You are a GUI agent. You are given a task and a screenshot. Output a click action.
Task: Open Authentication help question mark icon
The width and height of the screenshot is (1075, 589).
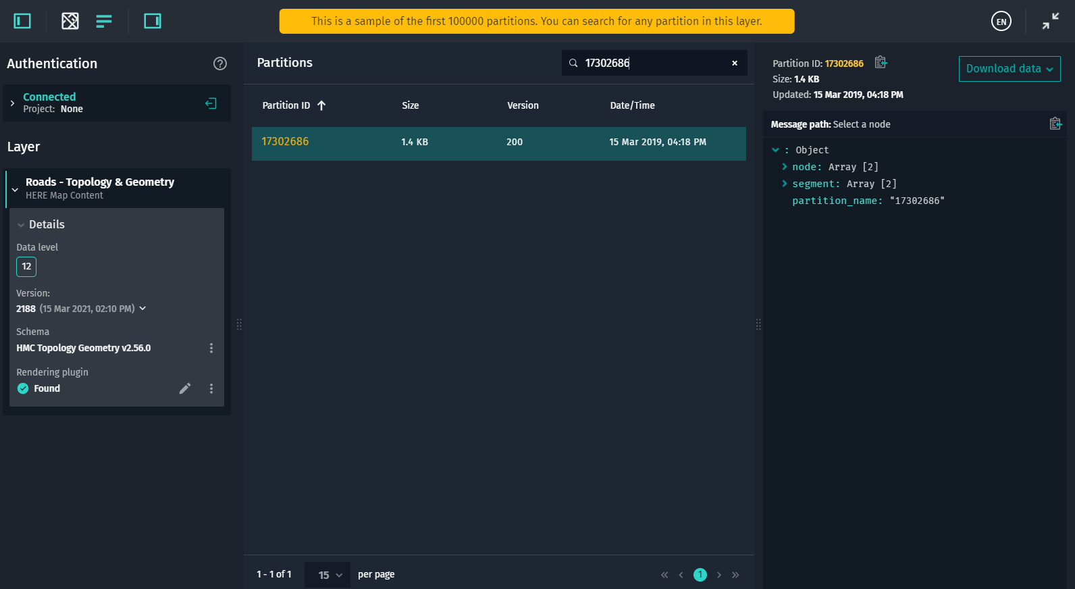pyautogui.click(x=220, y=63)
